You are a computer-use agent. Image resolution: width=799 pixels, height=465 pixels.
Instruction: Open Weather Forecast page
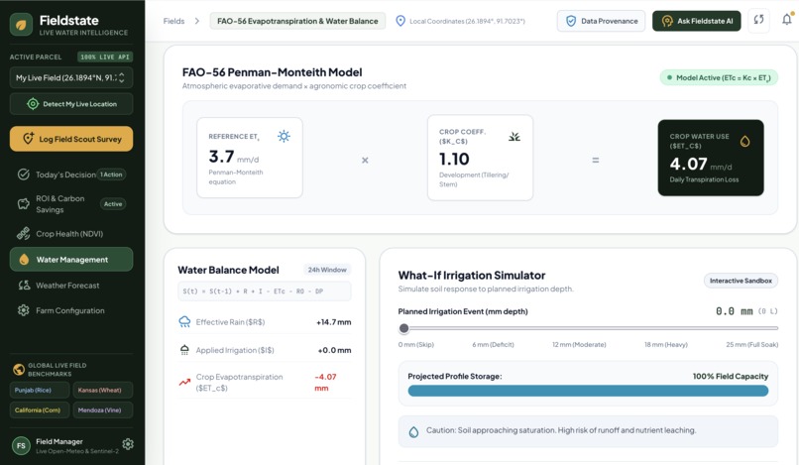click(x=70, y=286)
